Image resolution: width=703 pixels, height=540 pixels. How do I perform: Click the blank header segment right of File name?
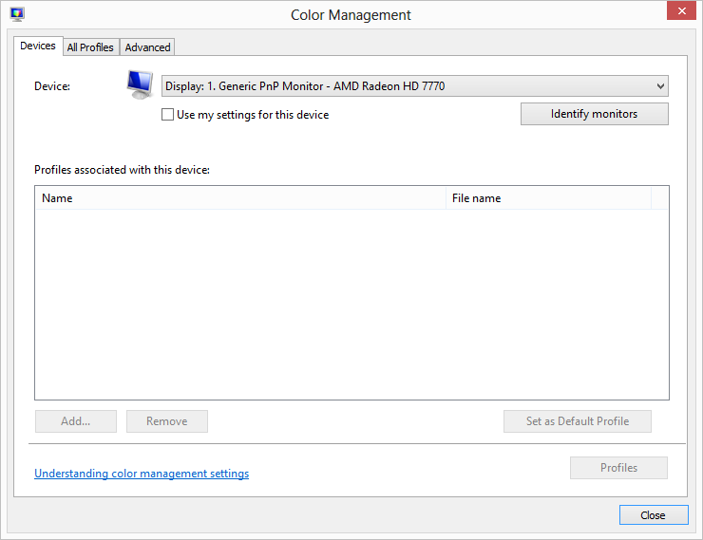click(x=659, y=198)
